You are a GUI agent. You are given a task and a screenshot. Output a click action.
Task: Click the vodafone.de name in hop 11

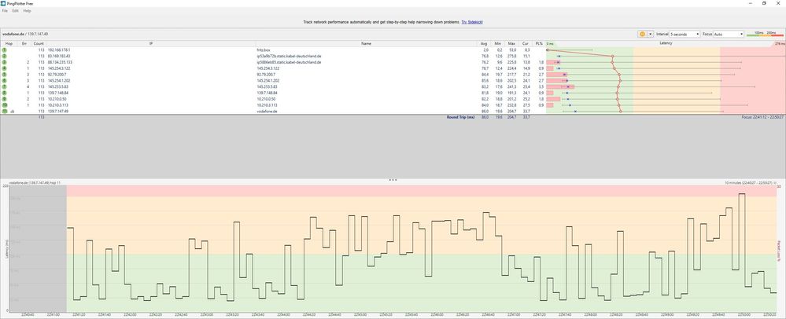268,111
